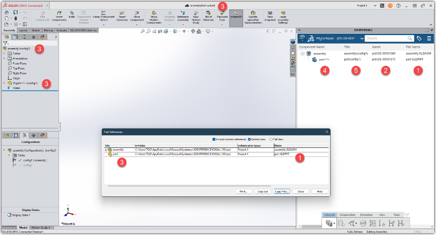
Task: Click the search magnifier in MySession bar
Action: [x=410, y=38]
